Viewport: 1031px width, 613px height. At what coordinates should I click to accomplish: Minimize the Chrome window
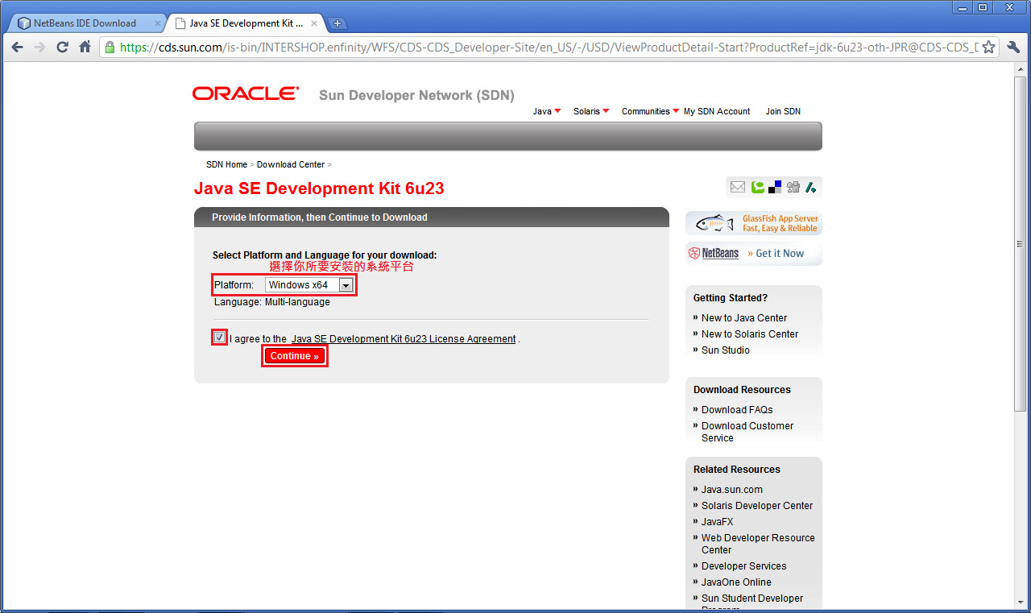(962, 7)
